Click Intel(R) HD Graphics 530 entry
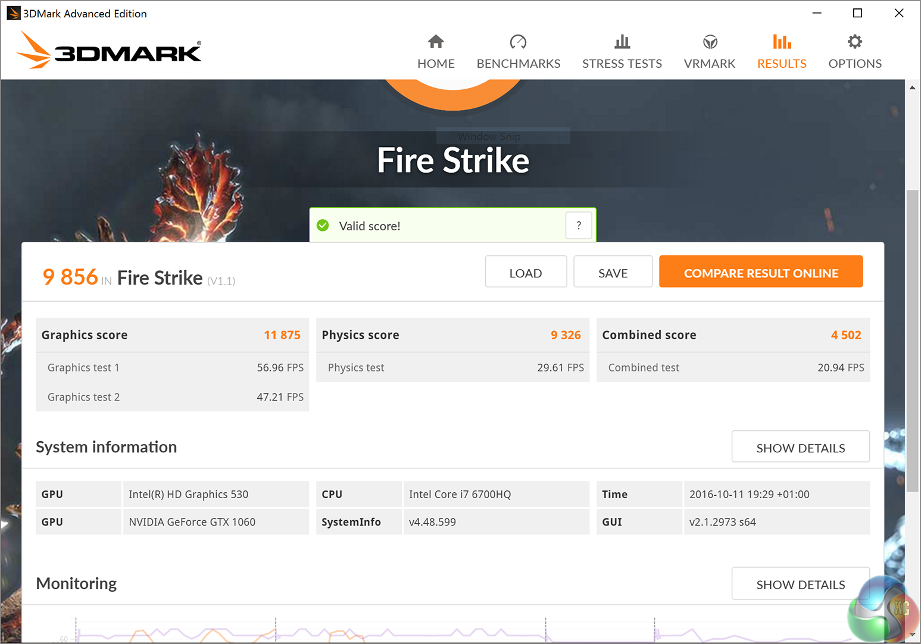The height and width of the screenshot is (644, 921). [189, 495]
